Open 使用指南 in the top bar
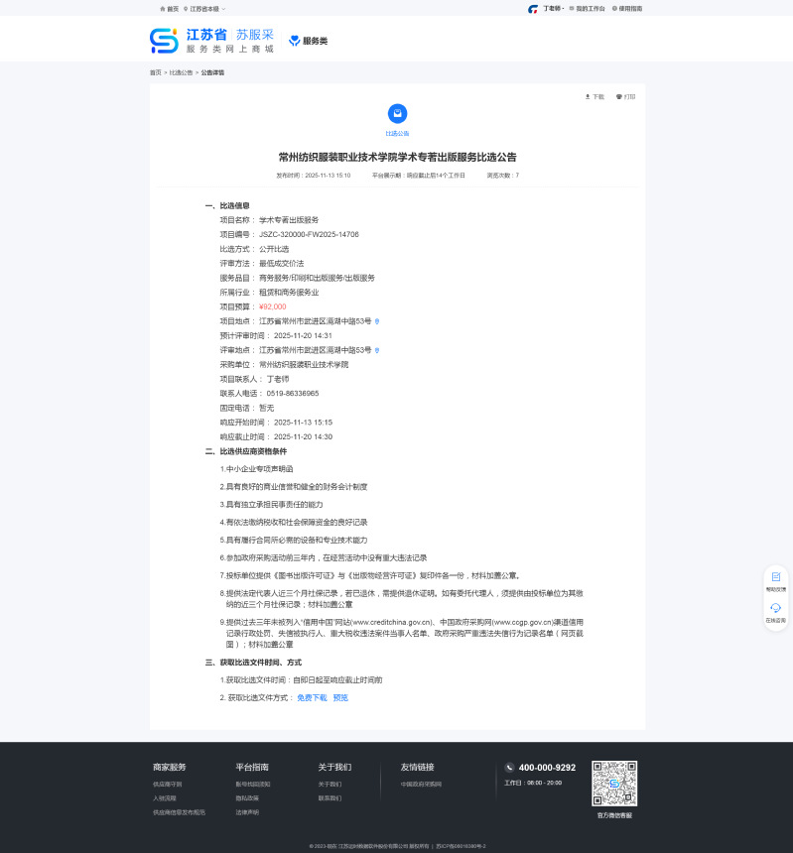 coord(627,8)
